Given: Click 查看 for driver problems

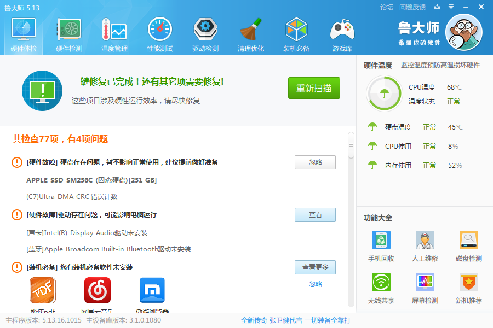Looking at the screenshot, I should 315,215.
